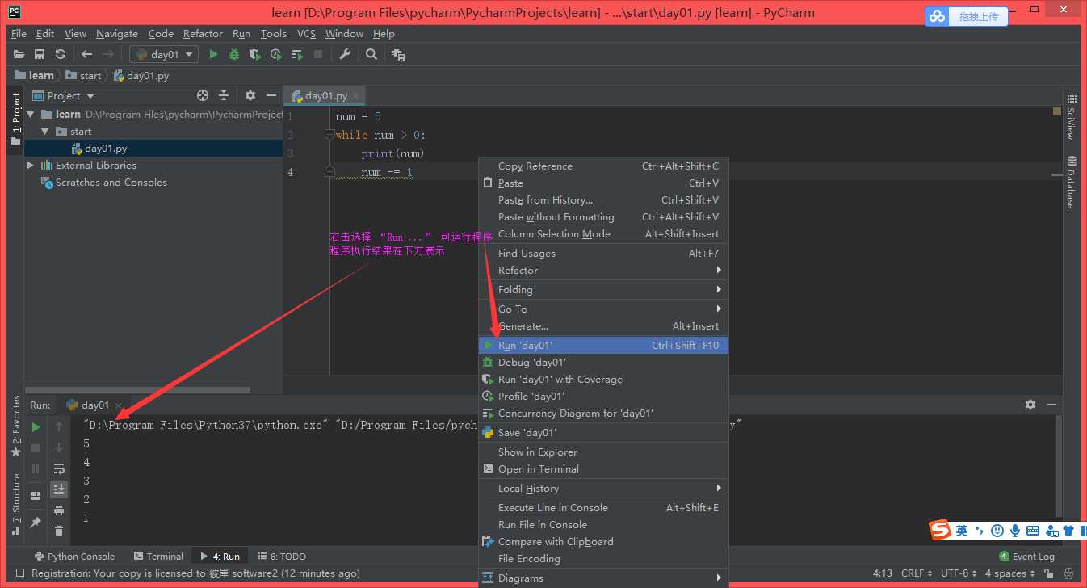Viewport: 1087px width, 588px height.
Task: Click the Debug bug icon in the main toolbar
Action: coord(234,54)
